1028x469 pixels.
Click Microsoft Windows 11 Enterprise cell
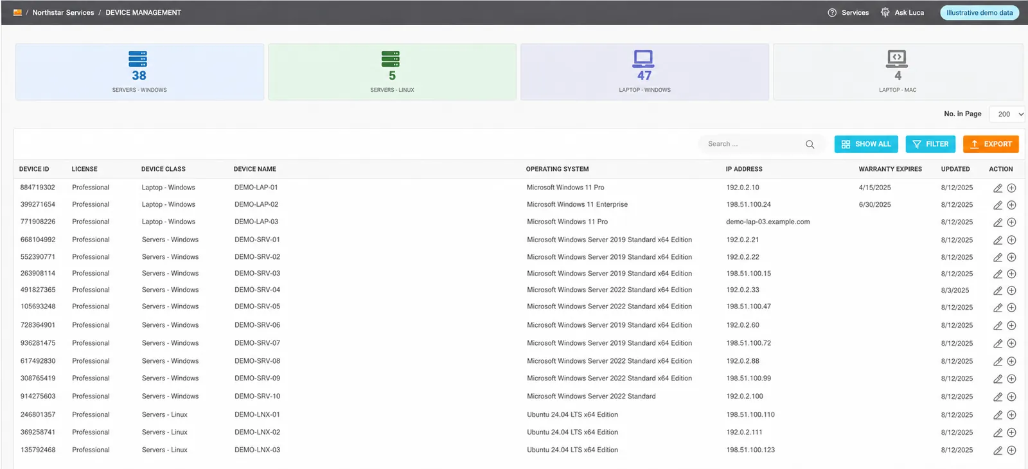[577, 204]
